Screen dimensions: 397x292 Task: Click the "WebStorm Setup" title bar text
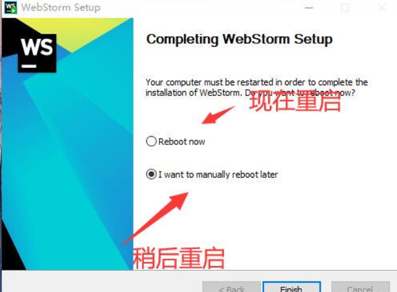(61, 8)
